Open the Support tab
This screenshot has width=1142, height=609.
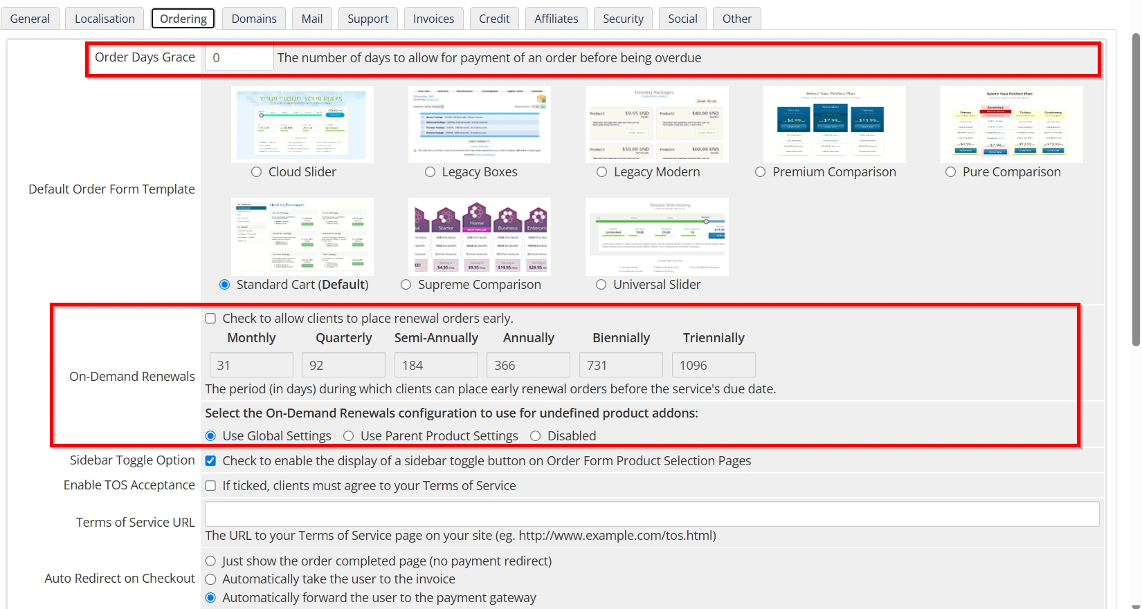coord(368,19)
